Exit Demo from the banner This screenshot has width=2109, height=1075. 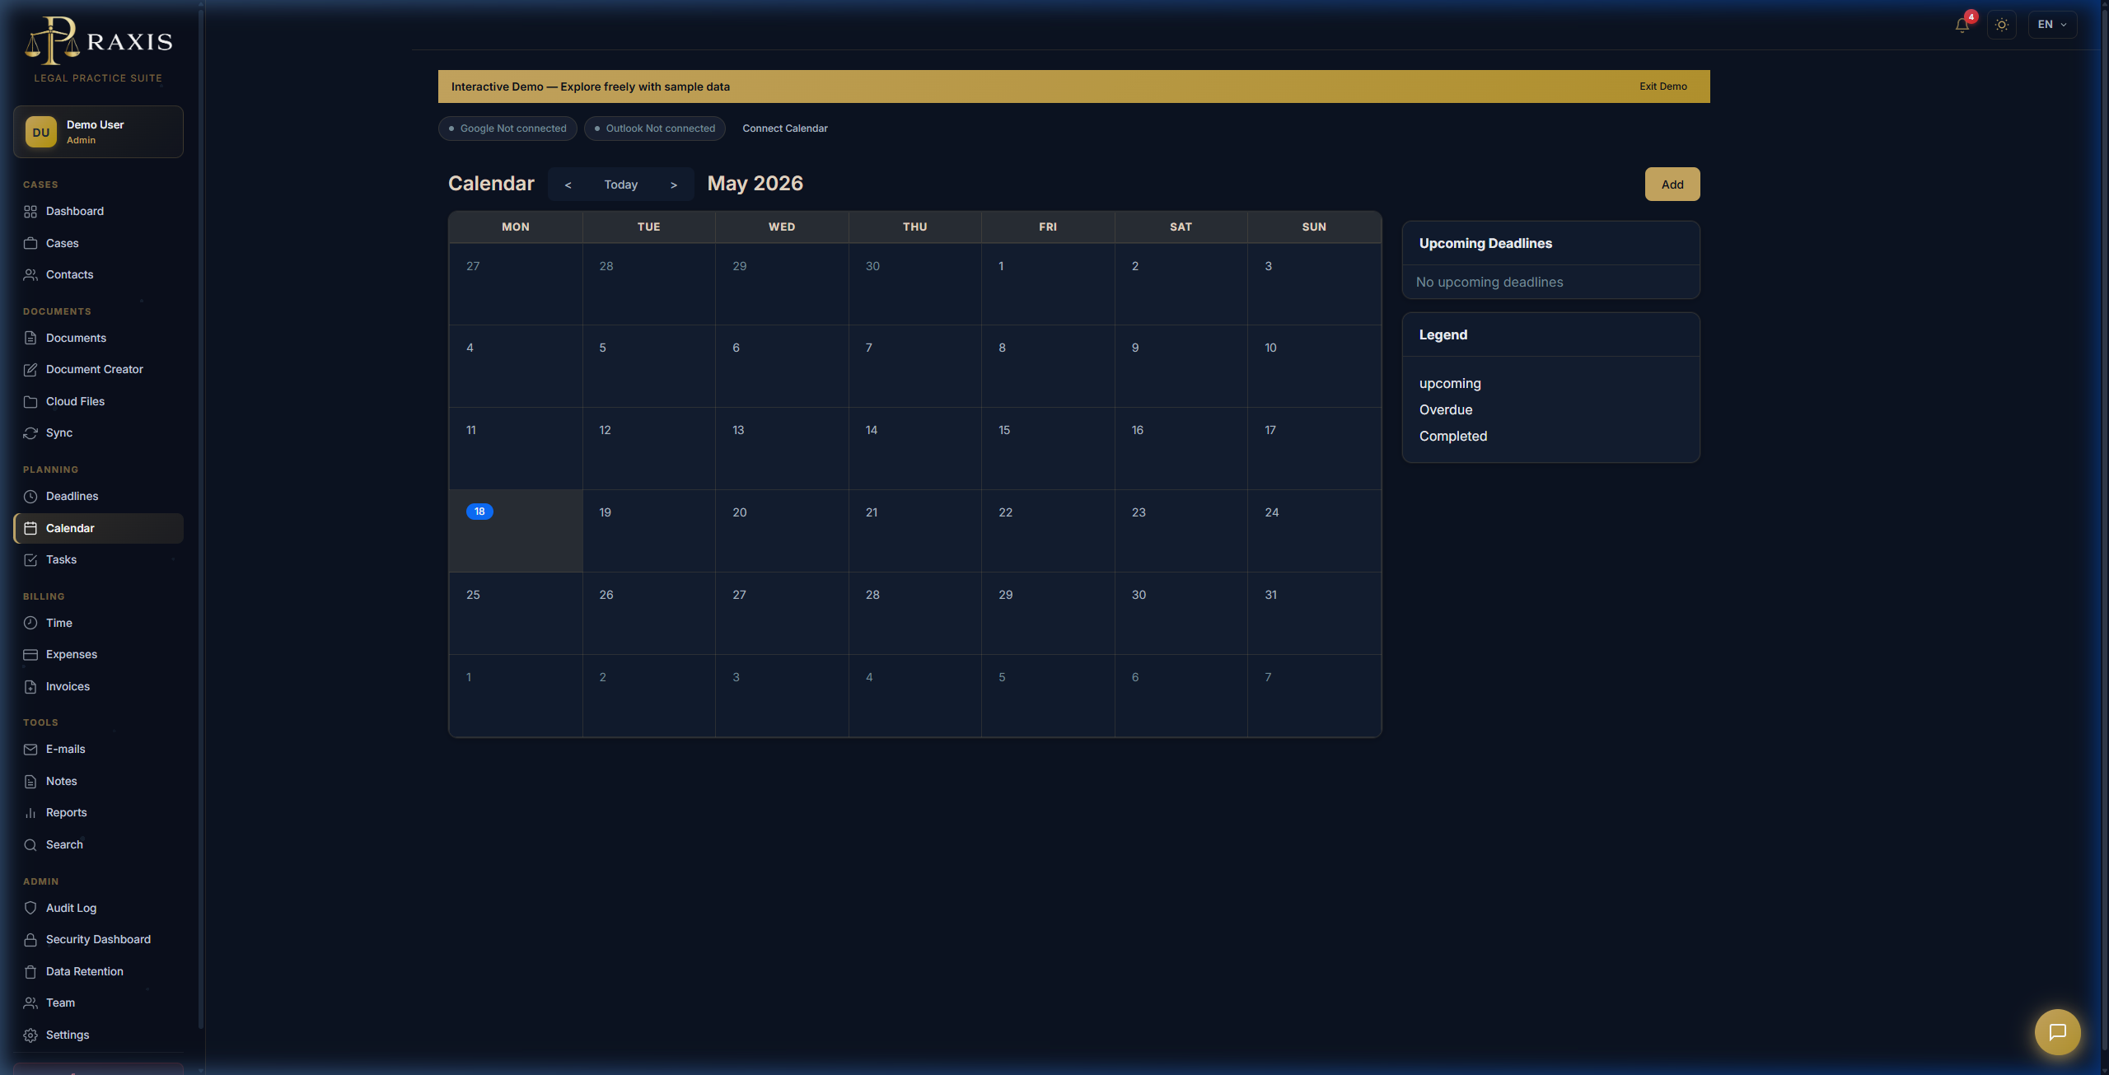[1662, 86]
